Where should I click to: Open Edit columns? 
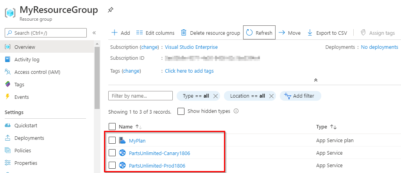155,33
